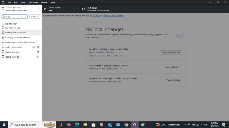Image resolution: width=229 pixels, height=128 pixels.
Task: Click the Fetch origin sync icon
Action: click(83, 9)
